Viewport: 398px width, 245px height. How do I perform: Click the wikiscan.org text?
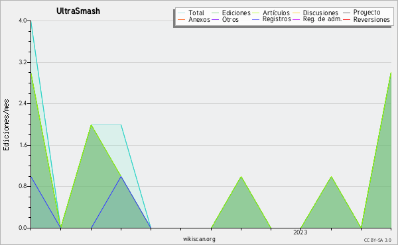coord(199,239)
